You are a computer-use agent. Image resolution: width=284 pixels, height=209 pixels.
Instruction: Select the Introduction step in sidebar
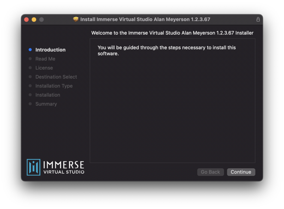(50, 50)
